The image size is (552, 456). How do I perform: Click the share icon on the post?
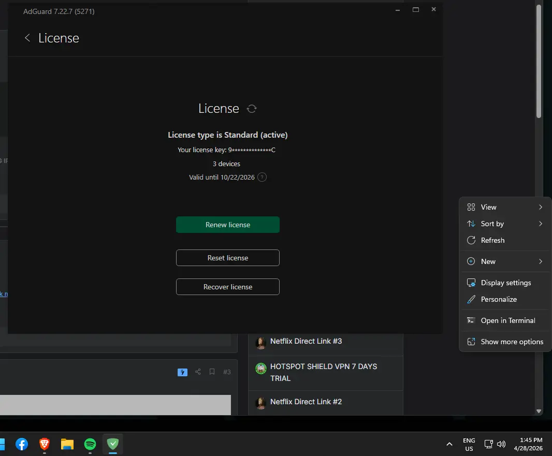(x=198, y=372)
